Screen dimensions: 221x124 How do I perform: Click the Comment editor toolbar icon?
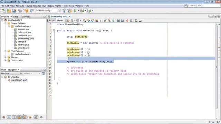(136, 21)
